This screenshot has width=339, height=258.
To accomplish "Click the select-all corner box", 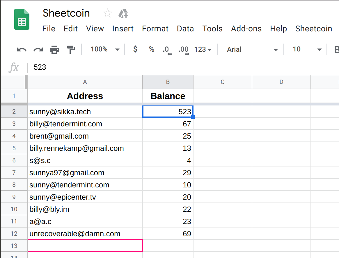I will click(14, 82).
